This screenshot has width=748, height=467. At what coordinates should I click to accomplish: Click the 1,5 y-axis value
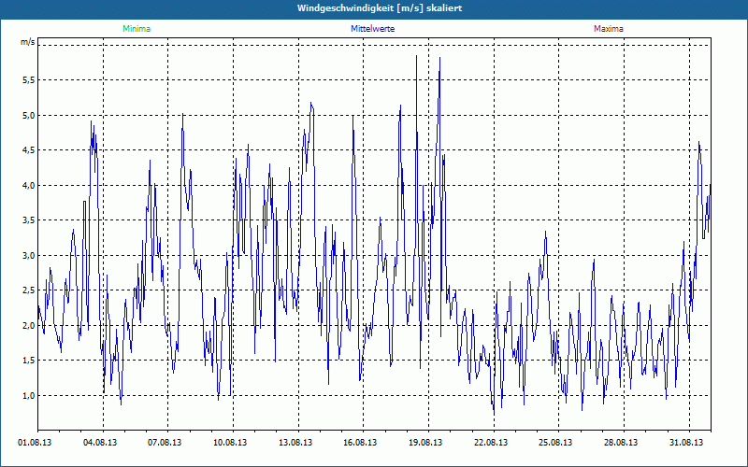click(x=29, y=361)
